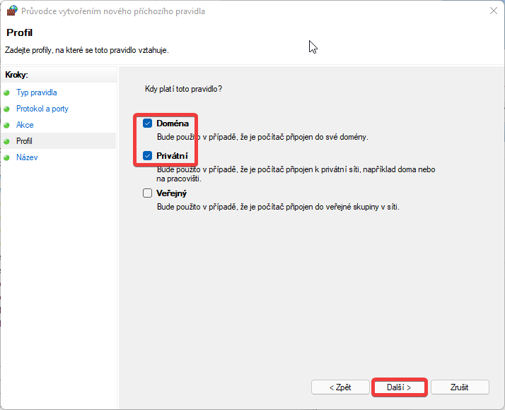The image size is (505, 410).
Task: Click green bullet beside Protokol a porty
Action: [x=6, y=109]
